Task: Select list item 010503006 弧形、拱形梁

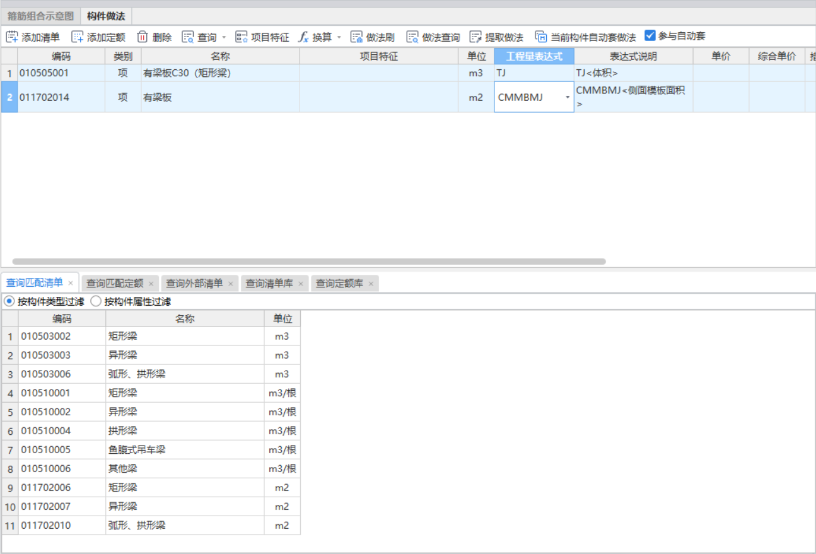Action: coord(151,374)
